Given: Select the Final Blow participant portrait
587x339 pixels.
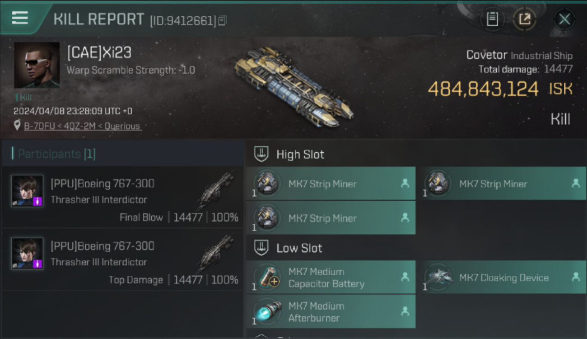Looking at the screenshot, I should 27,191.
